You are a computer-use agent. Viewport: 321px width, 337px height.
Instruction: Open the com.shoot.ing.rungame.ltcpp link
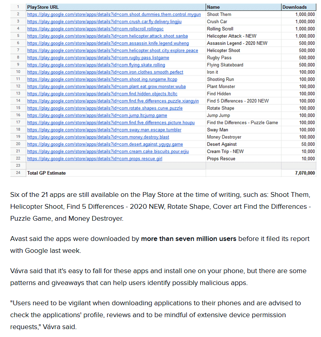tap(102, 79)
